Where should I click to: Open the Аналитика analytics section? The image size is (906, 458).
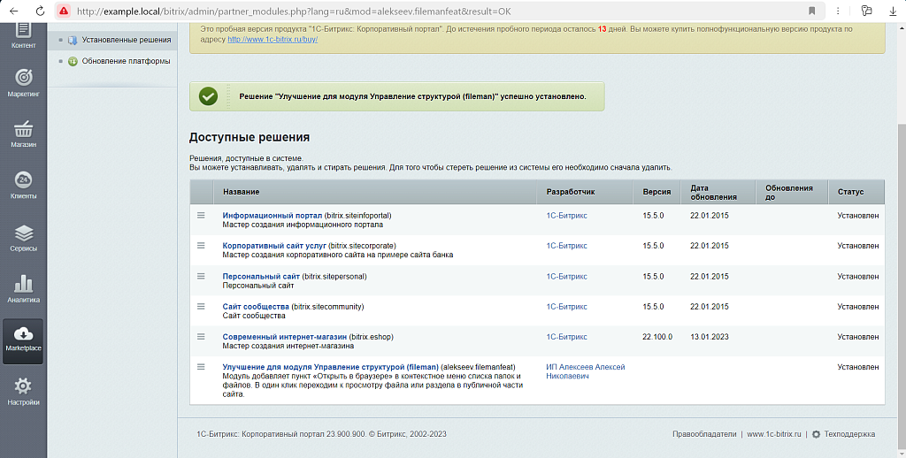24,288
